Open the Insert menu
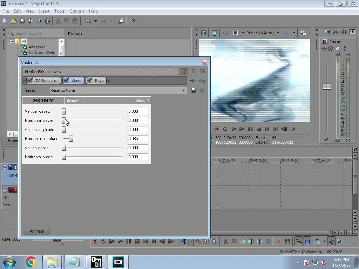This screenshot has height=269, width=359. click(44, 11)
